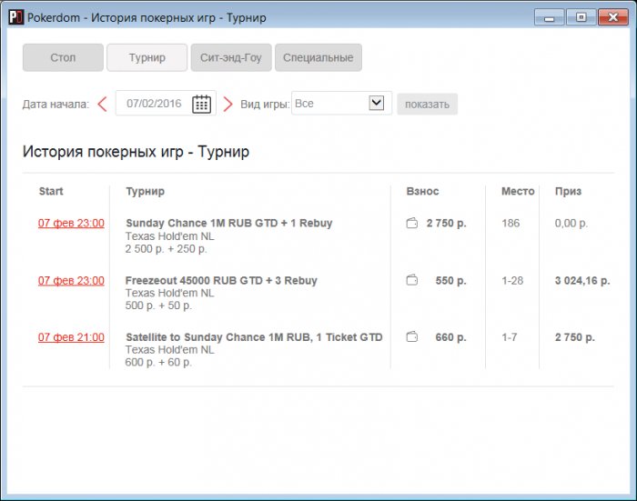Go to next date with right arrow
The width and height of the screenshot is (637, 501).
pos(227,104)
